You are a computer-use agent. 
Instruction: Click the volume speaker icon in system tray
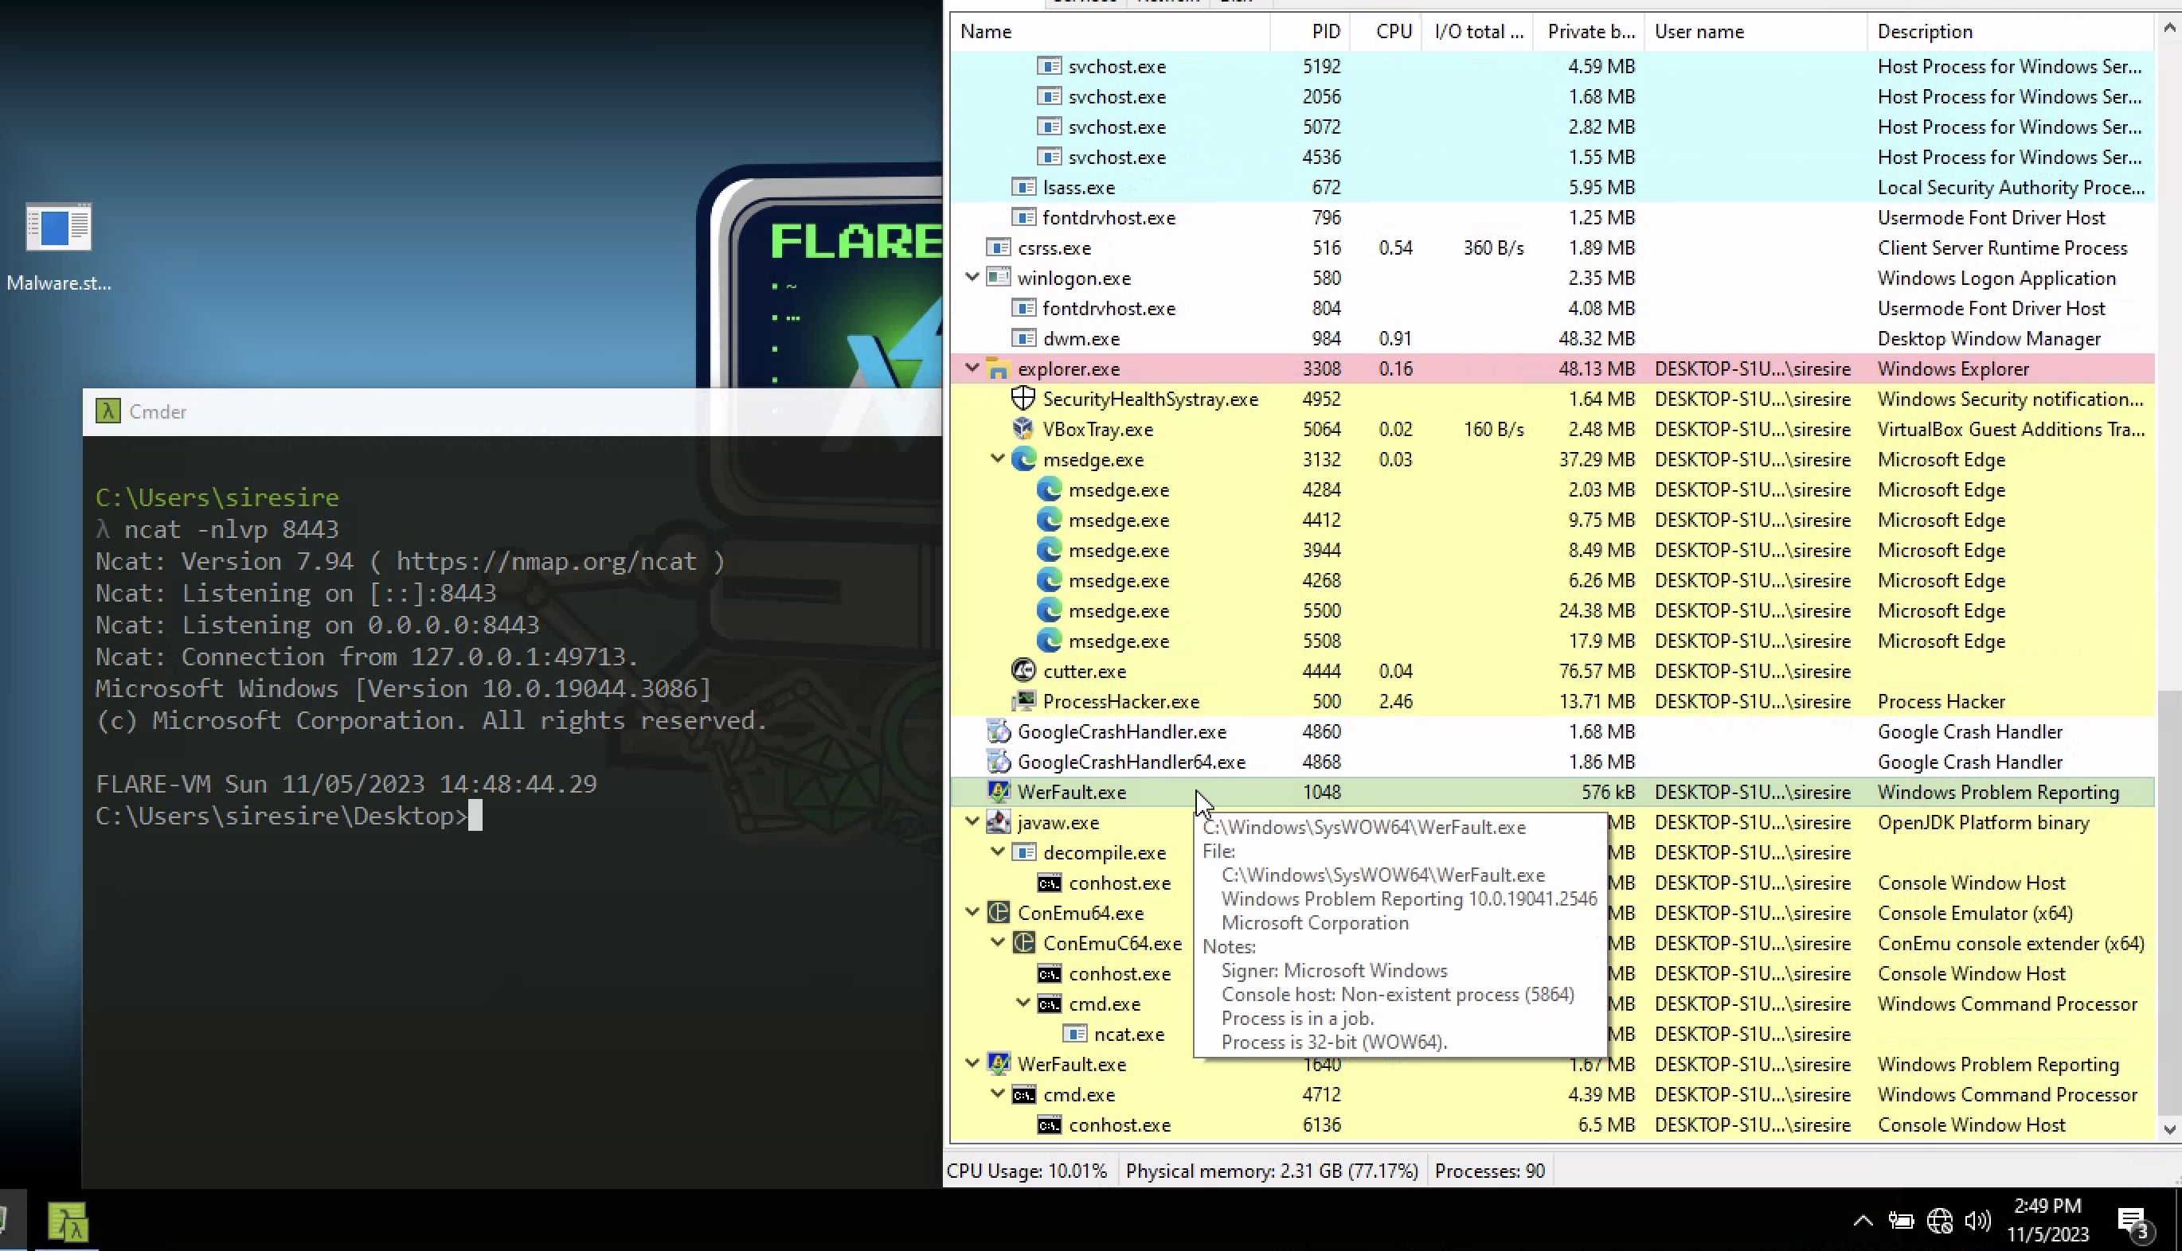tap(1977, 1220)
